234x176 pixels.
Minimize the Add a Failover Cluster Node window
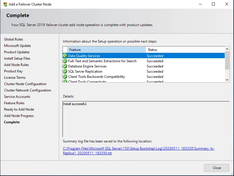coord(200,4)
